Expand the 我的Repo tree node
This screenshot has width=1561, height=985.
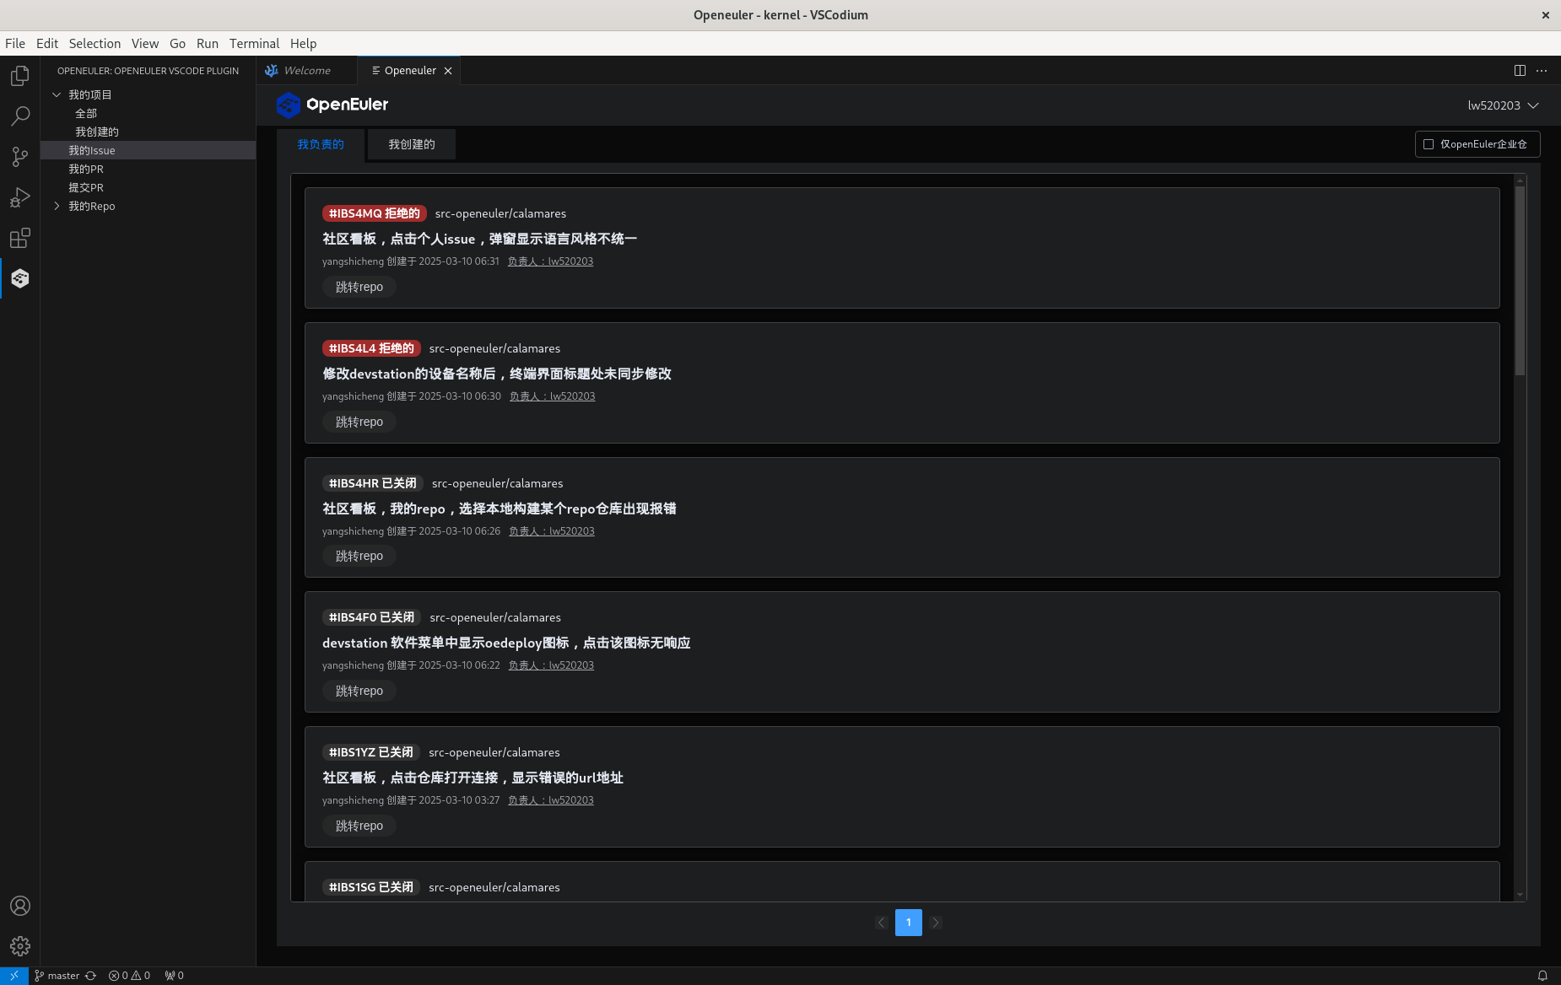[x=57, y=206]
